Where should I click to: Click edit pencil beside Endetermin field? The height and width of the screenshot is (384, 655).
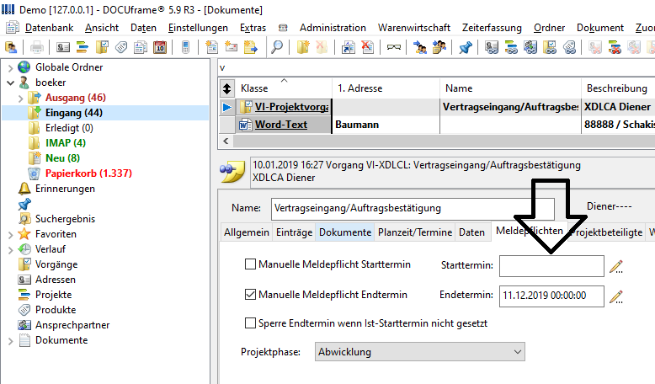(616, 296)
